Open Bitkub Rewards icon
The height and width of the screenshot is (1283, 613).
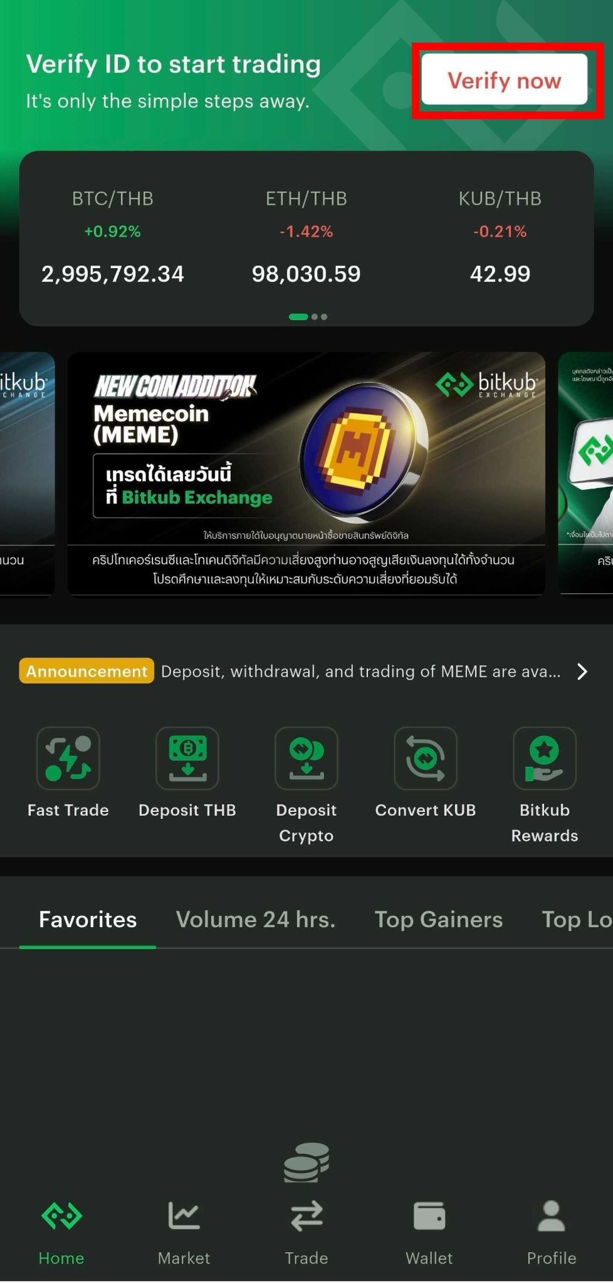click(545, 758)
